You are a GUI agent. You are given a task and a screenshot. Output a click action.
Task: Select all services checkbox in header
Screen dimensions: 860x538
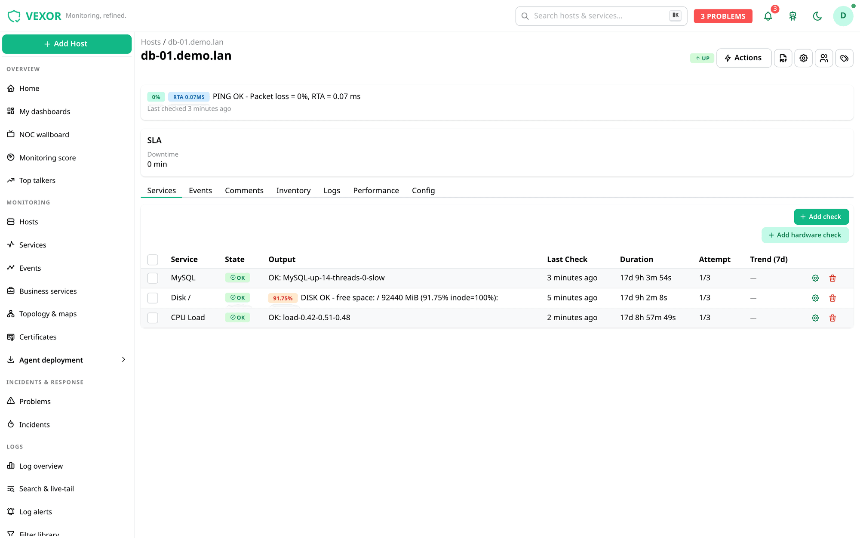(153, 260)
